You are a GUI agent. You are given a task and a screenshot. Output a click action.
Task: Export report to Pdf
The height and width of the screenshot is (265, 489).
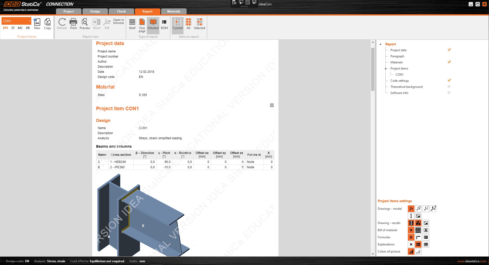click(107, 24)
